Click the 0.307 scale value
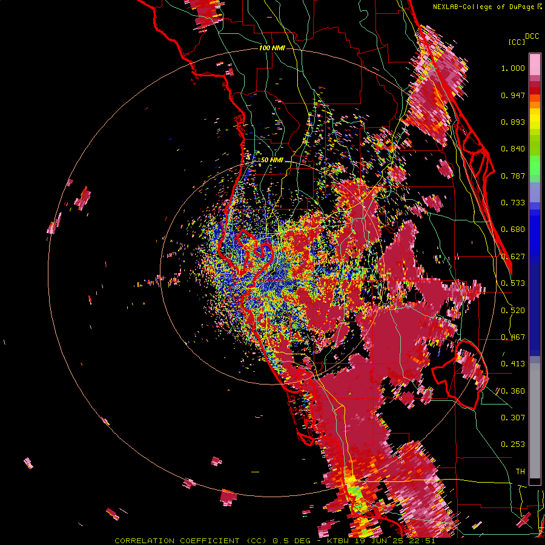The image size is (545, 545). coord(513,418)
